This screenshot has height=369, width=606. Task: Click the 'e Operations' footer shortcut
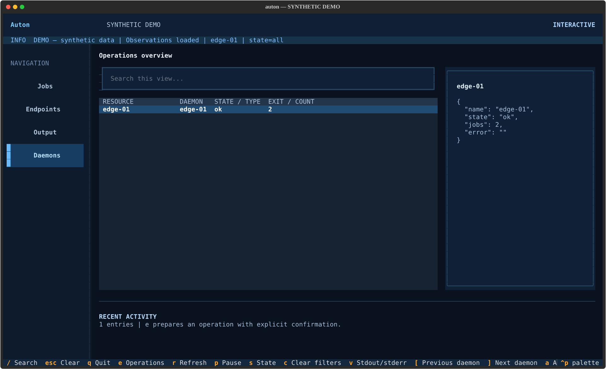pyautogui.click(x=141, y=363)
